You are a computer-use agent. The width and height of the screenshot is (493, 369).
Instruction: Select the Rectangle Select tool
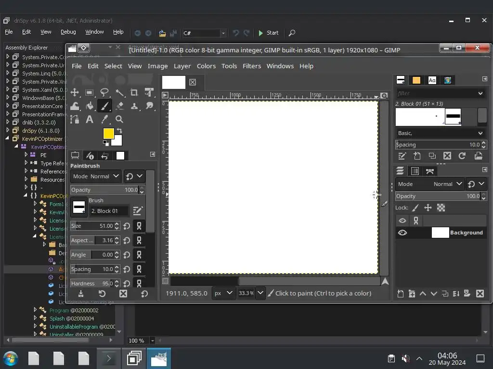click(89, 93)
